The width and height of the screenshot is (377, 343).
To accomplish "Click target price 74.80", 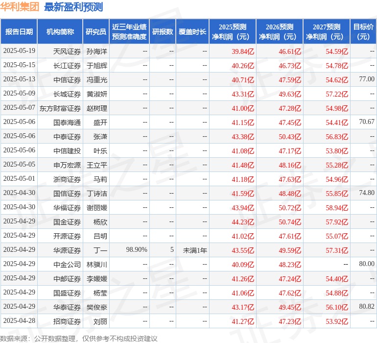I will [367, 193].
